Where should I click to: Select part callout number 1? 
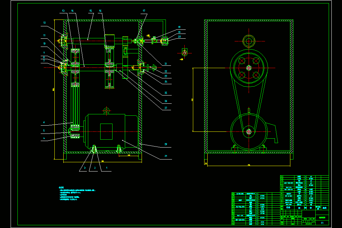[x=107, y=168]
